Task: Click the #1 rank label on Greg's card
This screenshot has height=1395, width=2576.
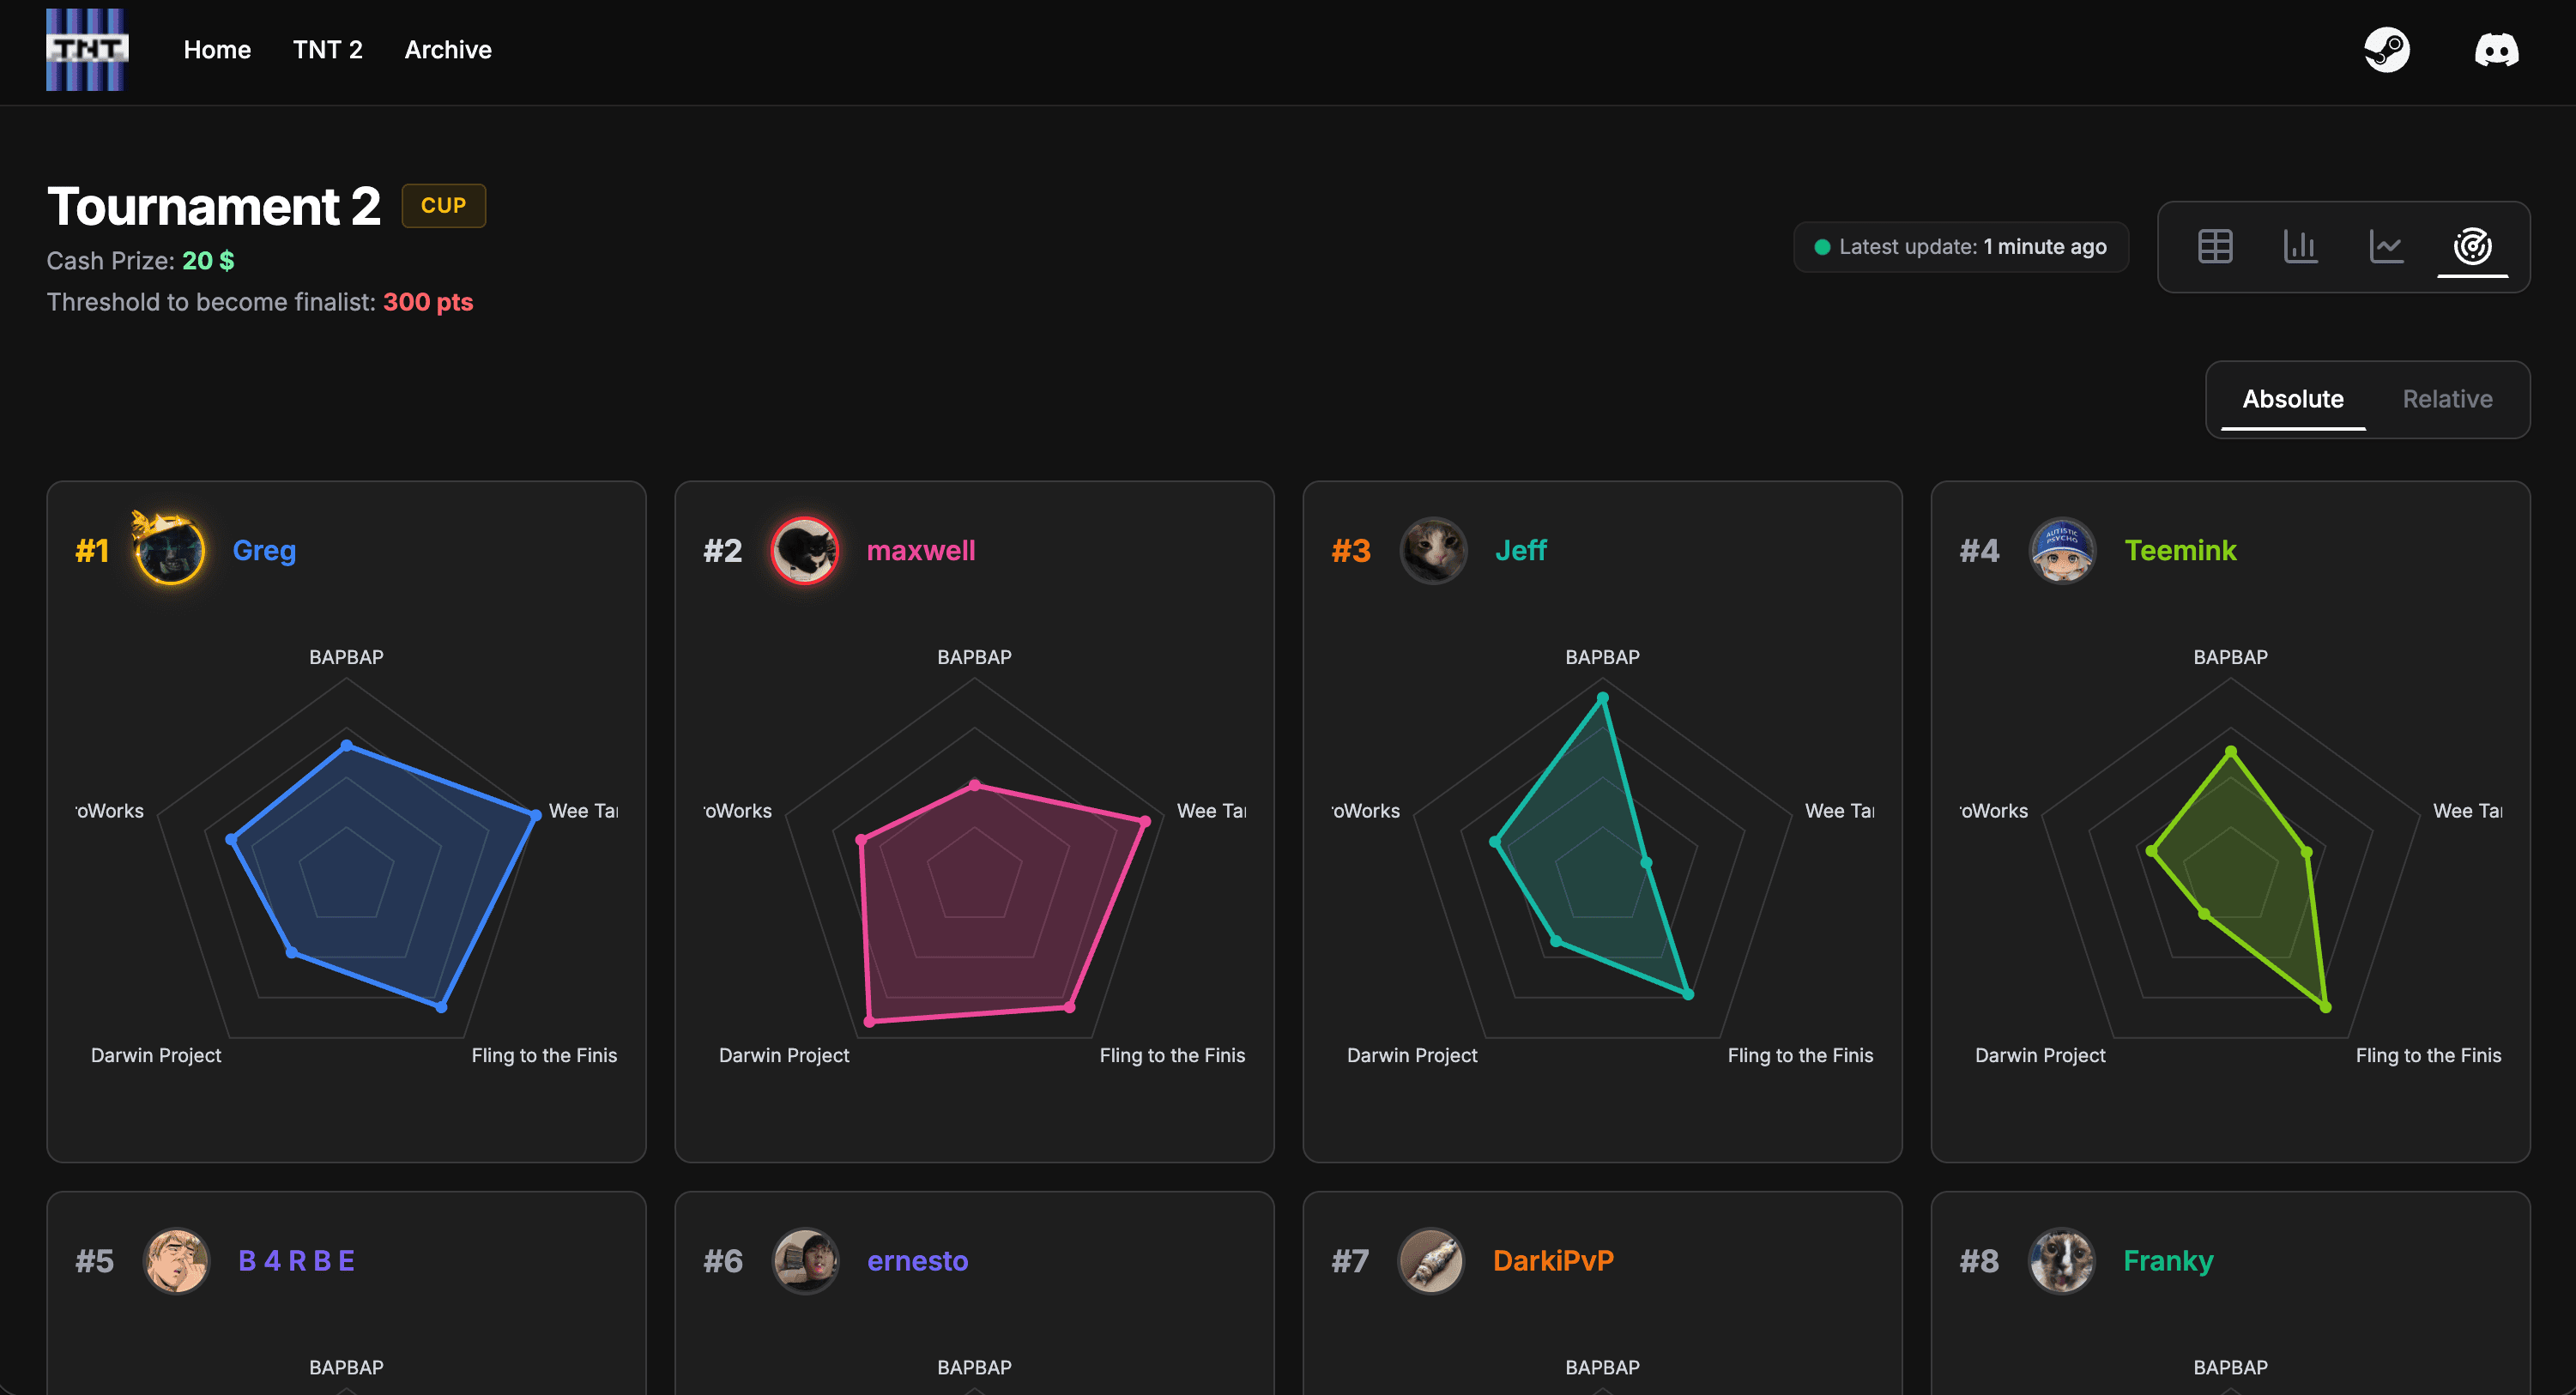Action: pos(92,550)
